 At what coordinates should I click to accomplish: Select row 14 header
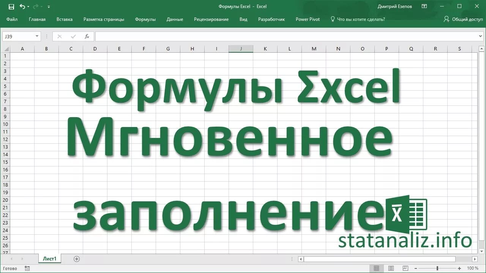click(5, 155)
